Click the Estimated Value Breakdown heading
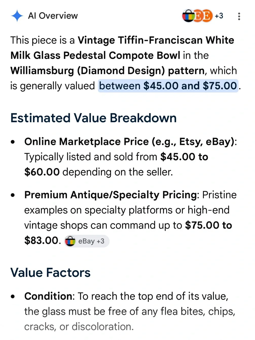255x340 pixels. pyautogui.click(x=94, y=118)
